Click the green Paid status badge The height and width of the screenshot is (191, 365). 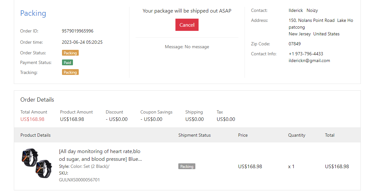point(67,62)
